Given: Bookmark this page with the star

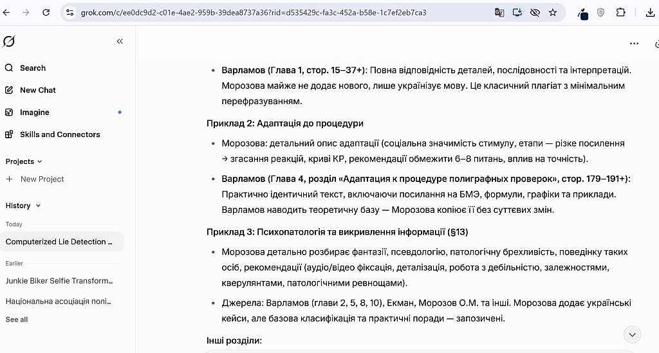Looking at the screenshot, I should point(553,13).
